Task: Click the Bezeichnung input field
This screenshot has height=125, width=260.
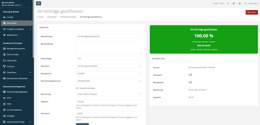Action: pos(109,36)
